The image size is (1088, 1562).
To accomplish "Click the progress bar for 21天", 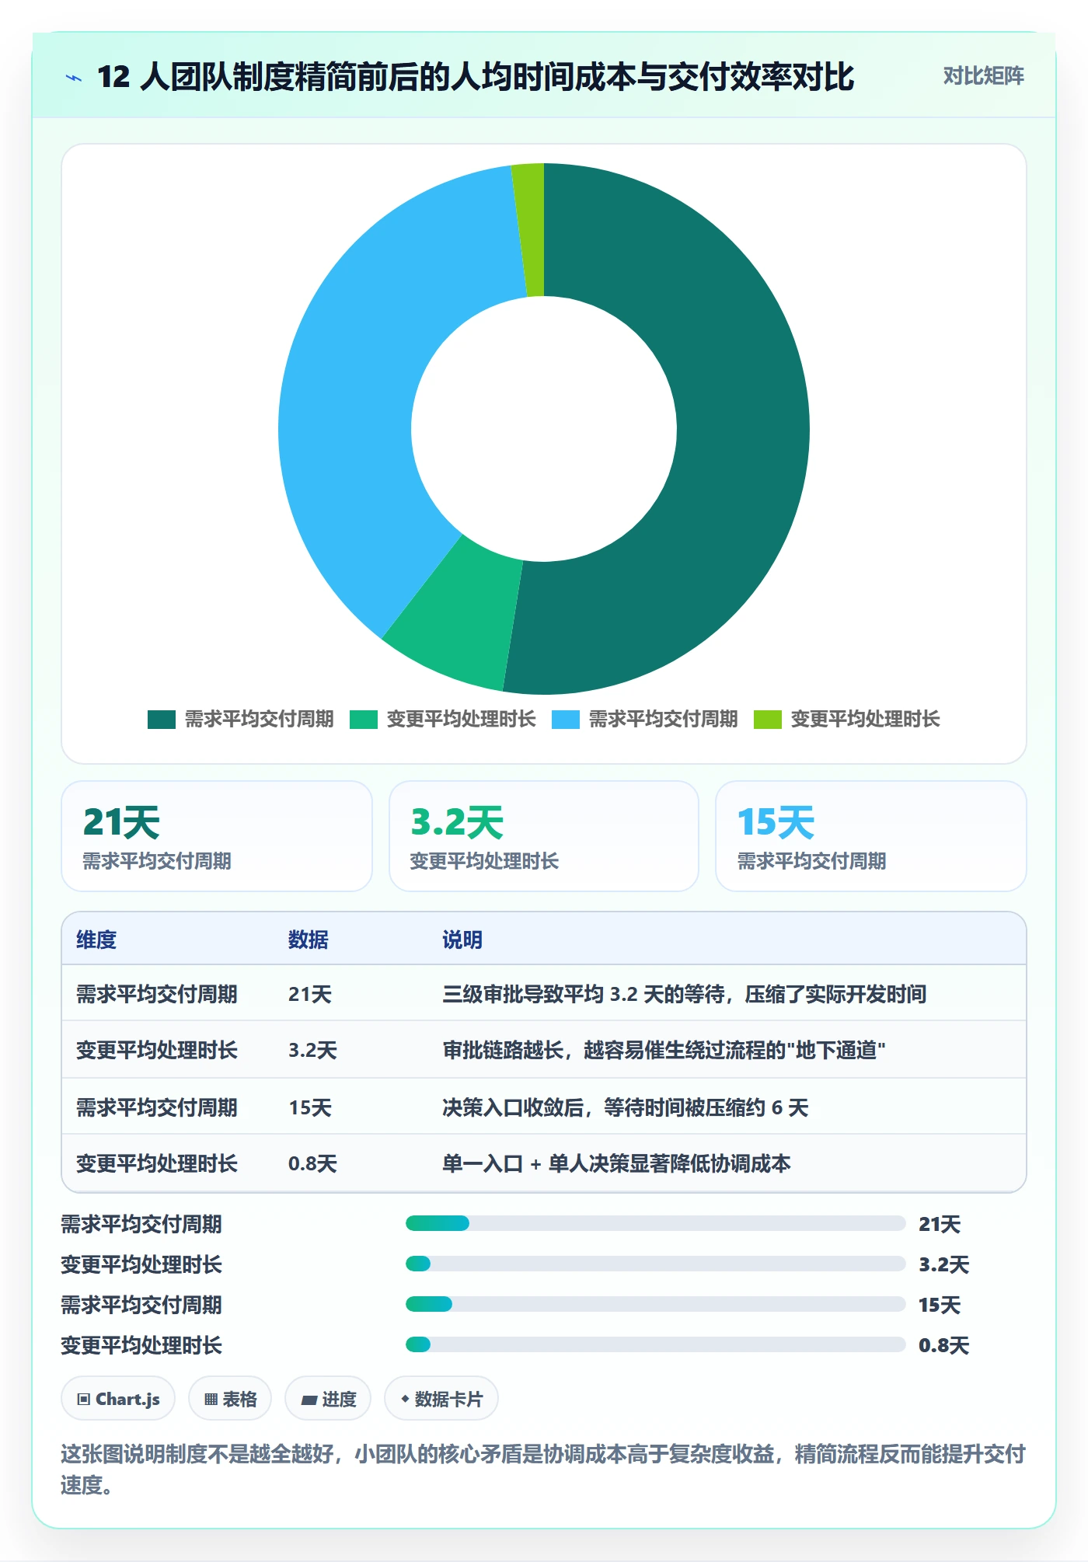I will point(655,1223).
